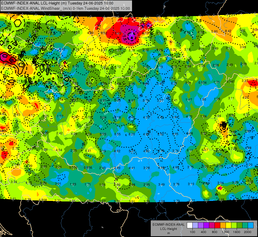This screenshot has width=258, height=237.
Task: Click the wind shear value 6.84
Action: click(175, 117)
